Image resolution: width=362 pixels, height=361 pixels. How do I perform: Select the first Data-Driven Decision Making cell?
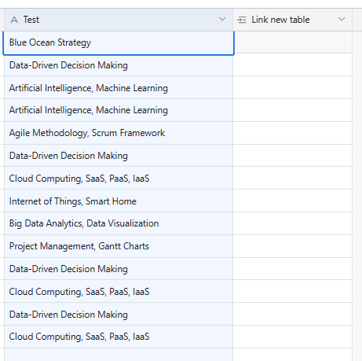click(x=119, y=65)
